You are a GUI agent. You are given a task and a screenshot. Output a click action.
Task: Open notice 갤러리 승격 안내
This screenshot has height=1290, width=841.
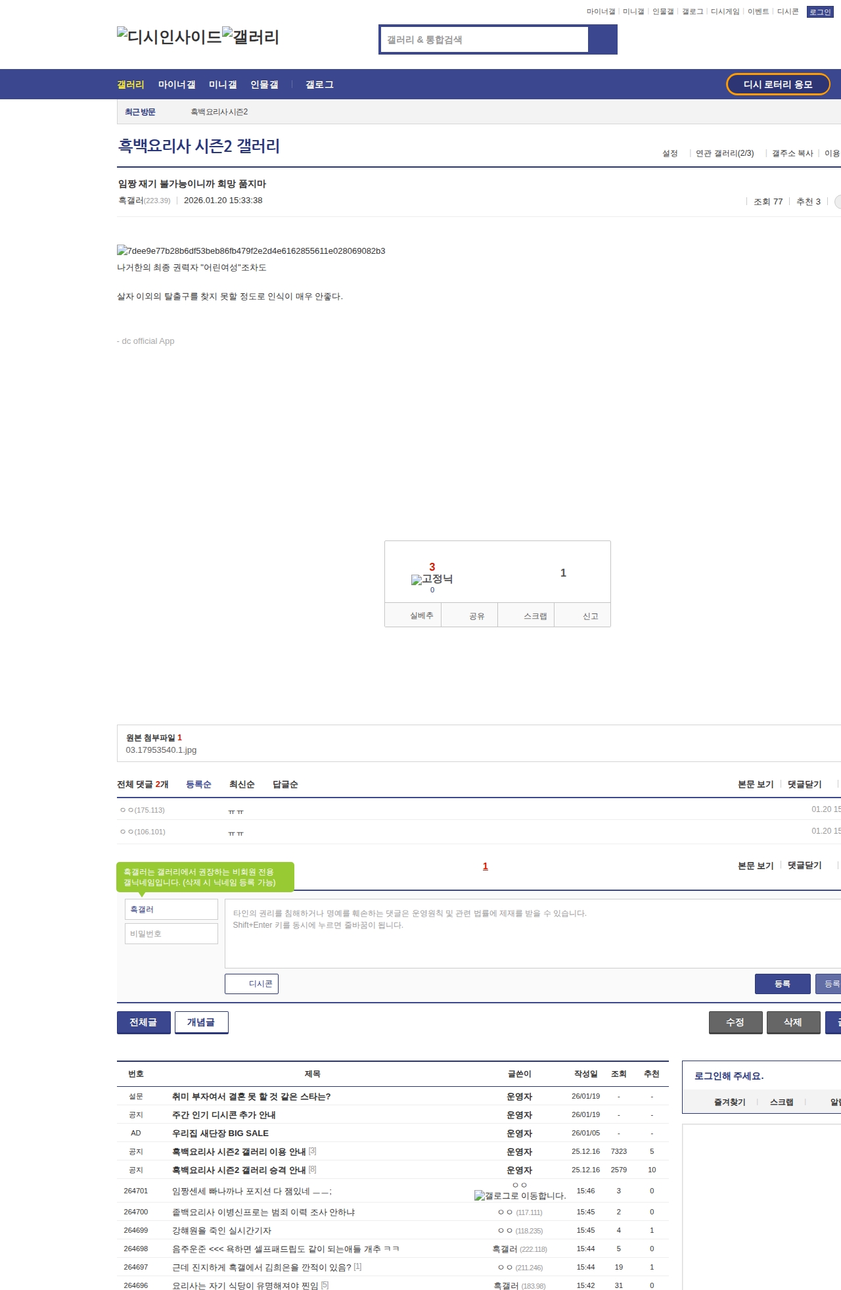[x=239, y=1170]
